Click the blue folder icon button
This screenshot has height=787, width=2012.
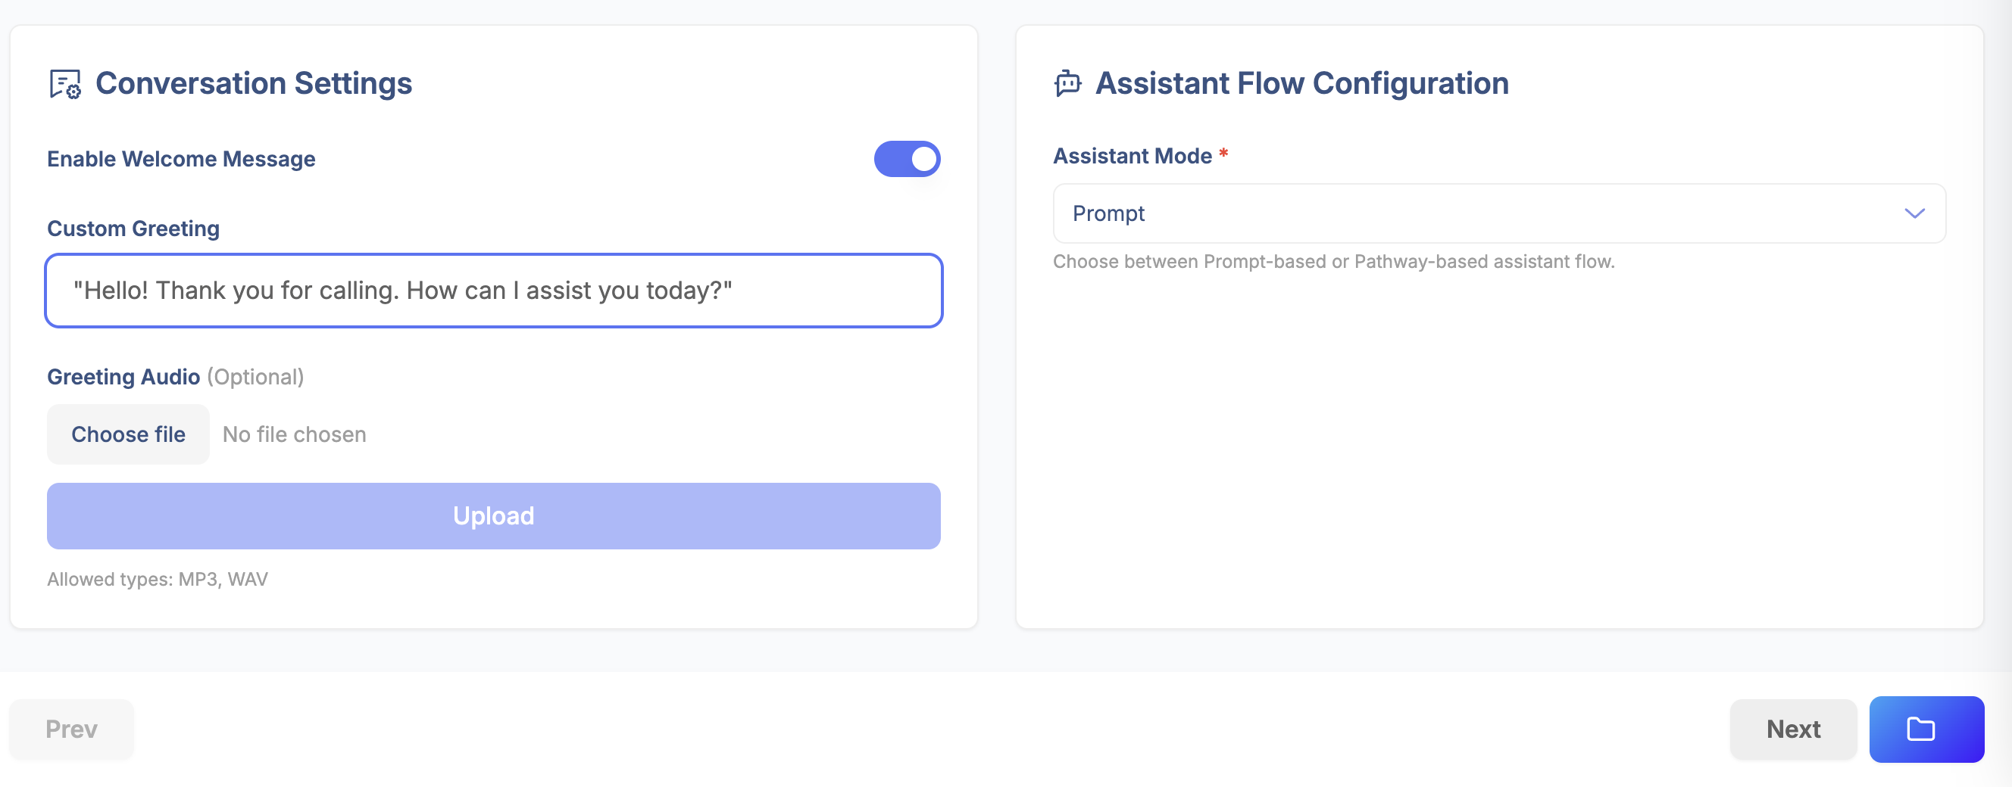click(1926, 729)
